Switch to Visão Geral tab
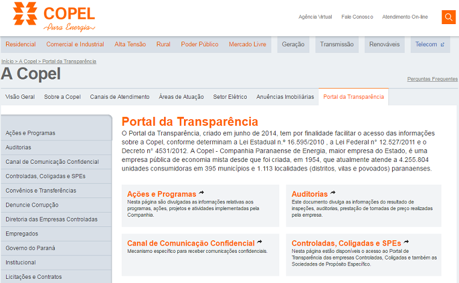The image size is (459, 283). click(x=20, y=97)
